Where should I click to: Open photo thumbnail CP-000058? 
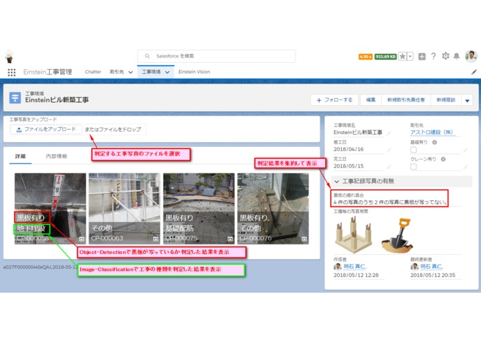click(x=51, y=209)
